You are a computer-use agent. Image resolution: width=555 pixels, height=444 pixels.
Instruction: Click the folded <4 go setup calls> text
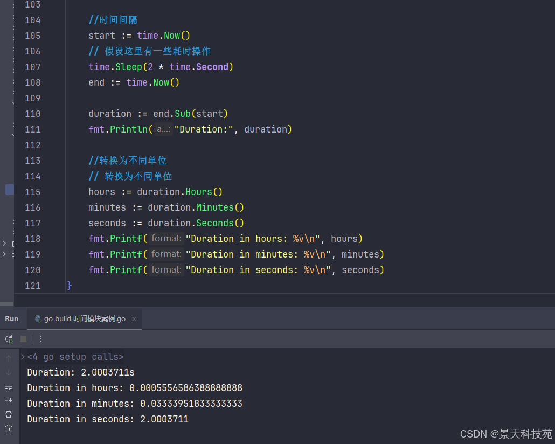(x=75, y=357)
